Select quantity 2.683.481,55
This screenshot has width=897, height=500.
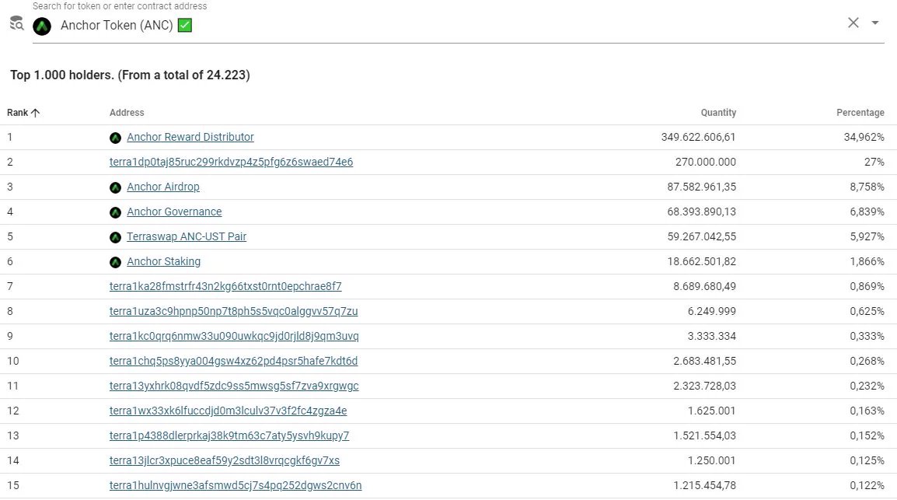click(704, 361)
